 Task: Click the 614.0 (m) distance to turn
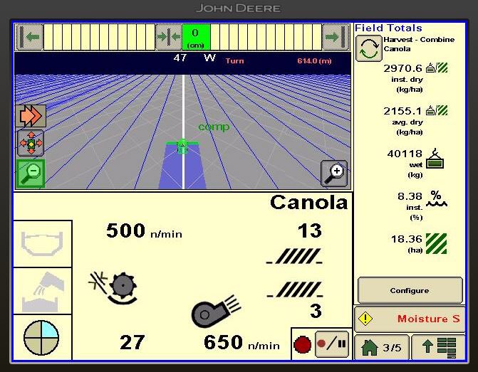314,60
